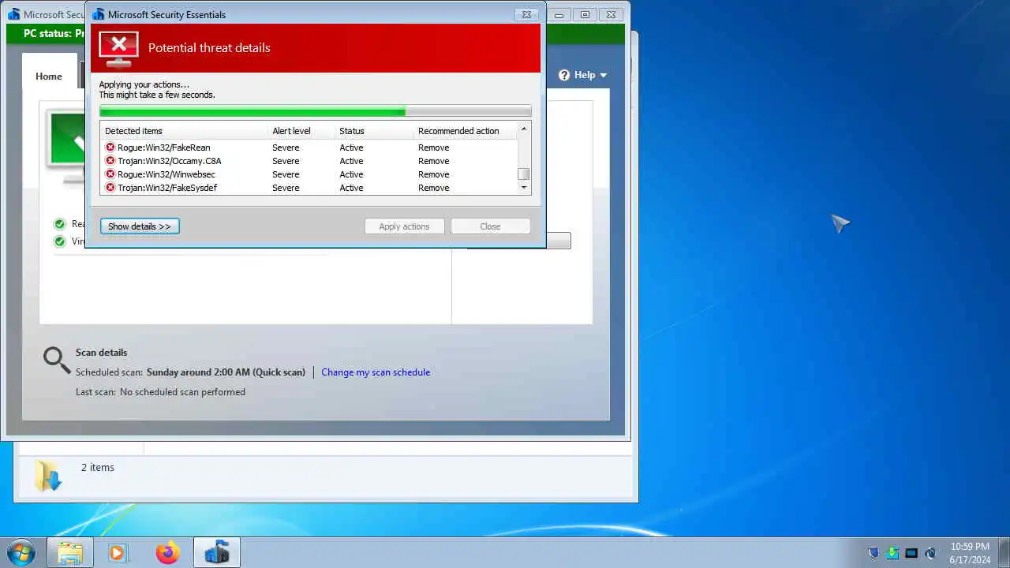
Task: Sort by Status column header
Action: (x=374, y=131)
